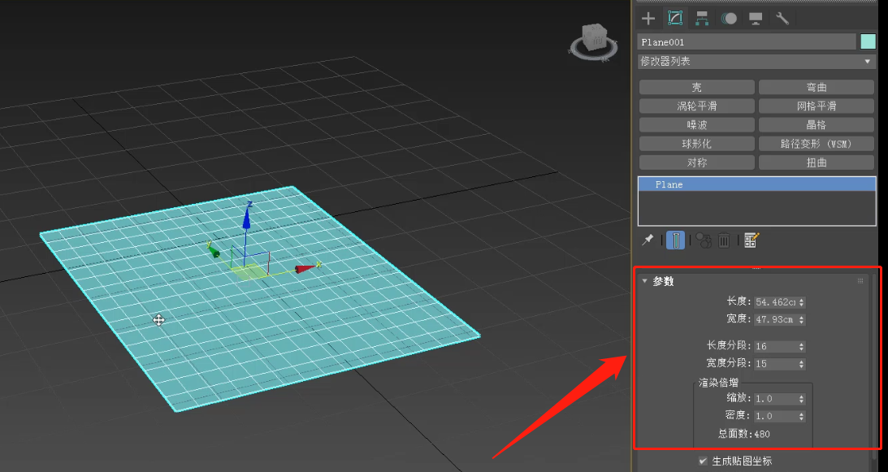The image size is (888, 472).
Task: Select the Plane entry in modifier stack
Action: pos(756,184)
